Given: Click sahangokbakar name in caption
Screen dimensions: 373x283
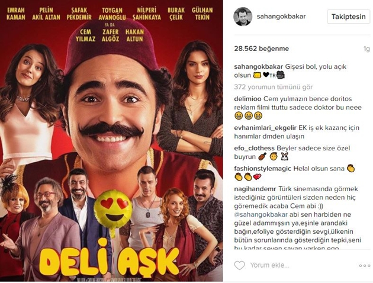Looking at the screenshot, I should point(259,66).
